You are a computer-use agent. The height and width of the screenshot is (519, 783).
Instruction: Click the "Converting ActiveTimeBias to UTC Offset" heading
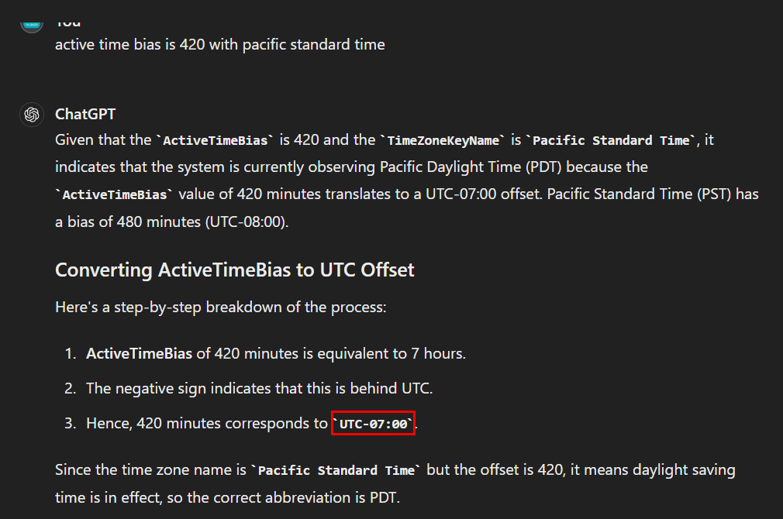click(x=235, y=270)
